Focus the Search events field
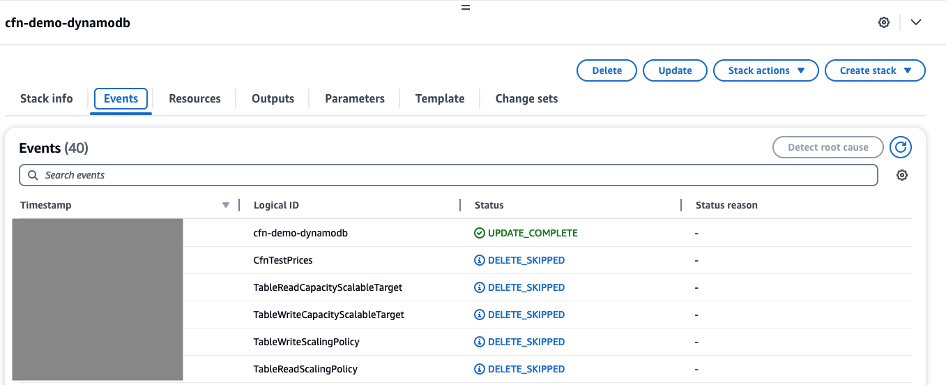Image resolution: width=946 pixels, height=385 pixels. click(x=448, y=175)
